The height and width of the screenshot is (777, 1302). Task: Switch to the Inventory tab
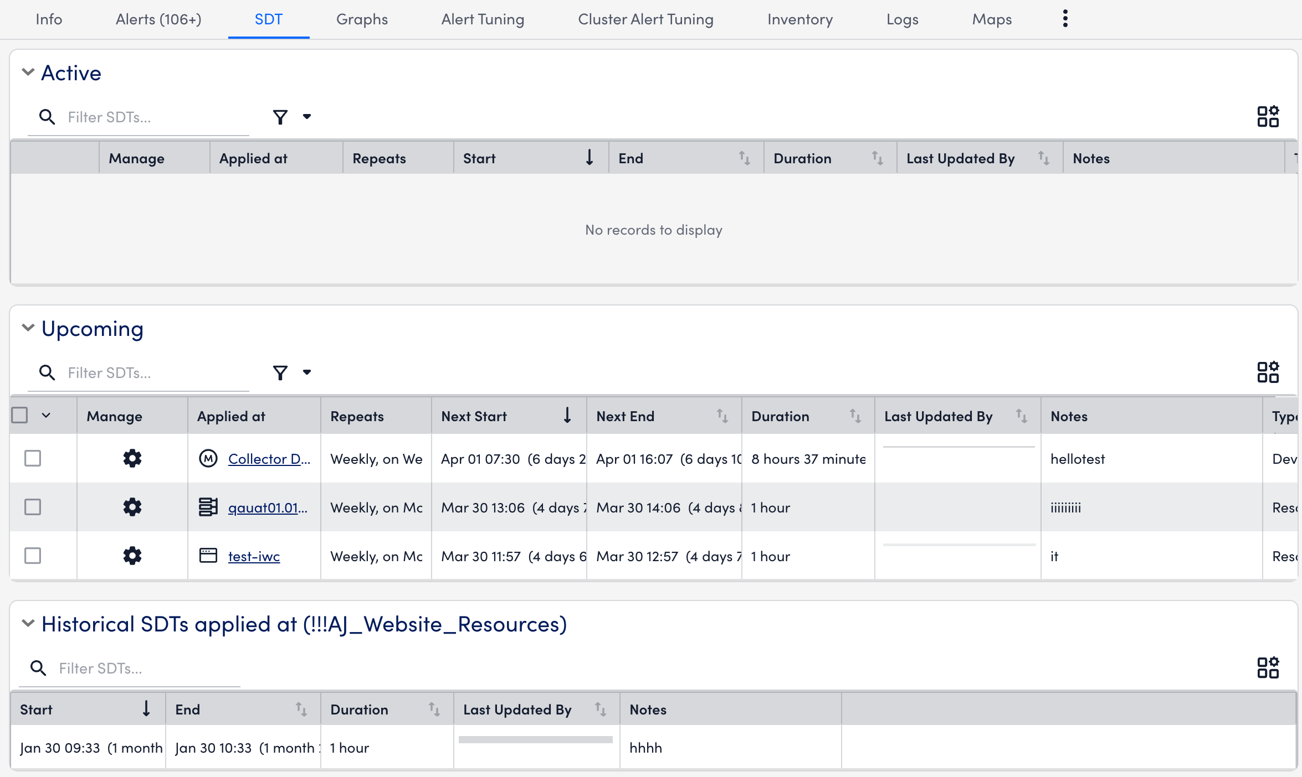pyautogui.click(x=799, y=19)
